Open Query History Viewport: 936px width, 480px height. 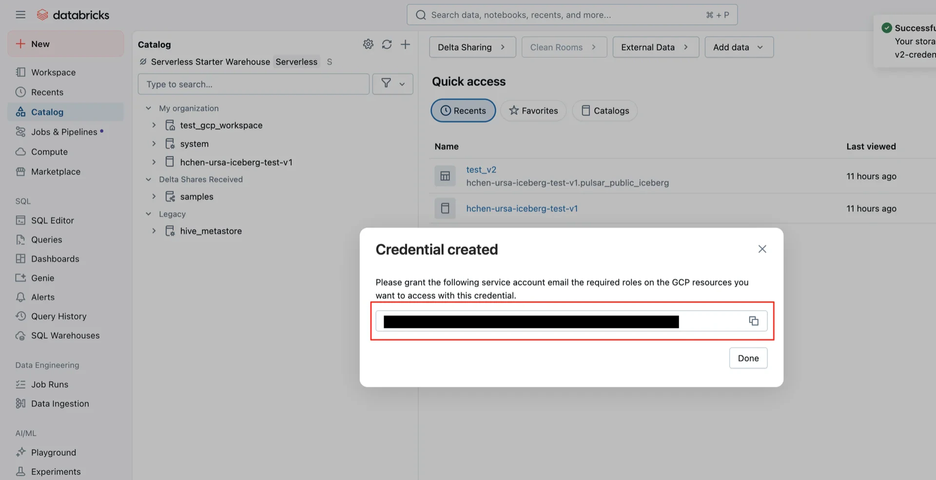pos(66,316)
